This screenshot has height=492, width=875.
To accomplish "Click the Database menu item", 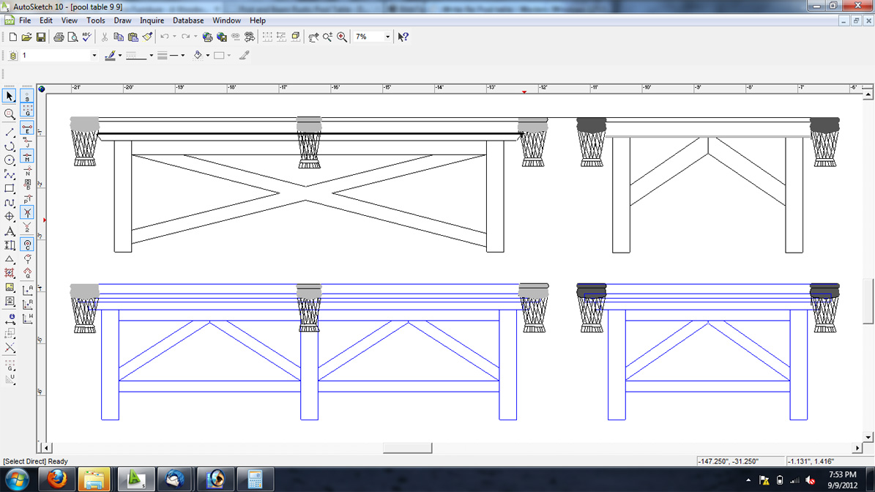I will tap(187, 20).
